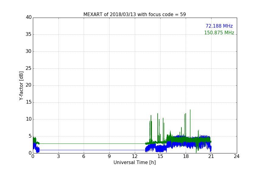
Task: Click the flat blue line near 9 hours
Action: (109, 150)
